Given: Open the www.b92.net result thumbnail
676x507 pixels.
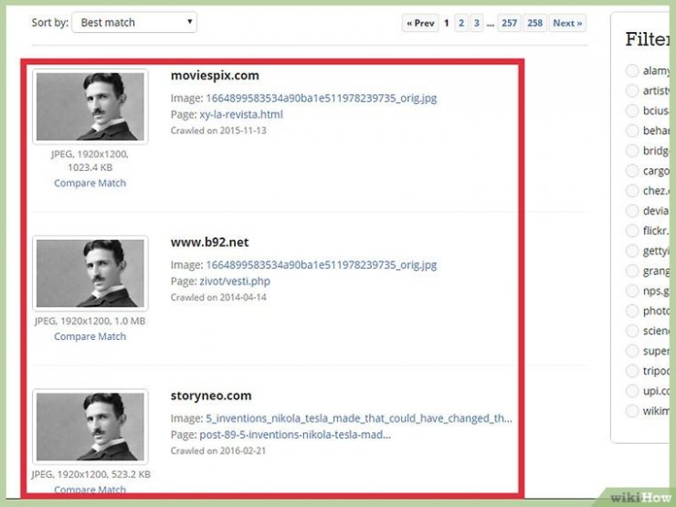Looking at the screenshot, I should (x=90, y=273).
